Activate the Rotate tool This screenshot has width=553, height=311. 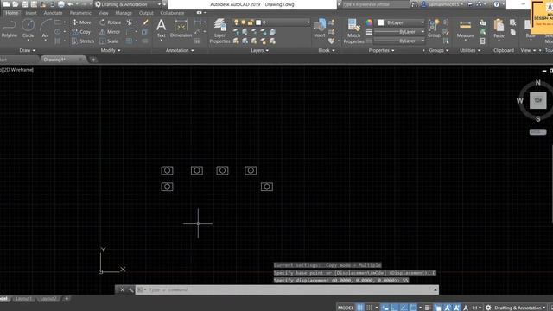(110, 22)
